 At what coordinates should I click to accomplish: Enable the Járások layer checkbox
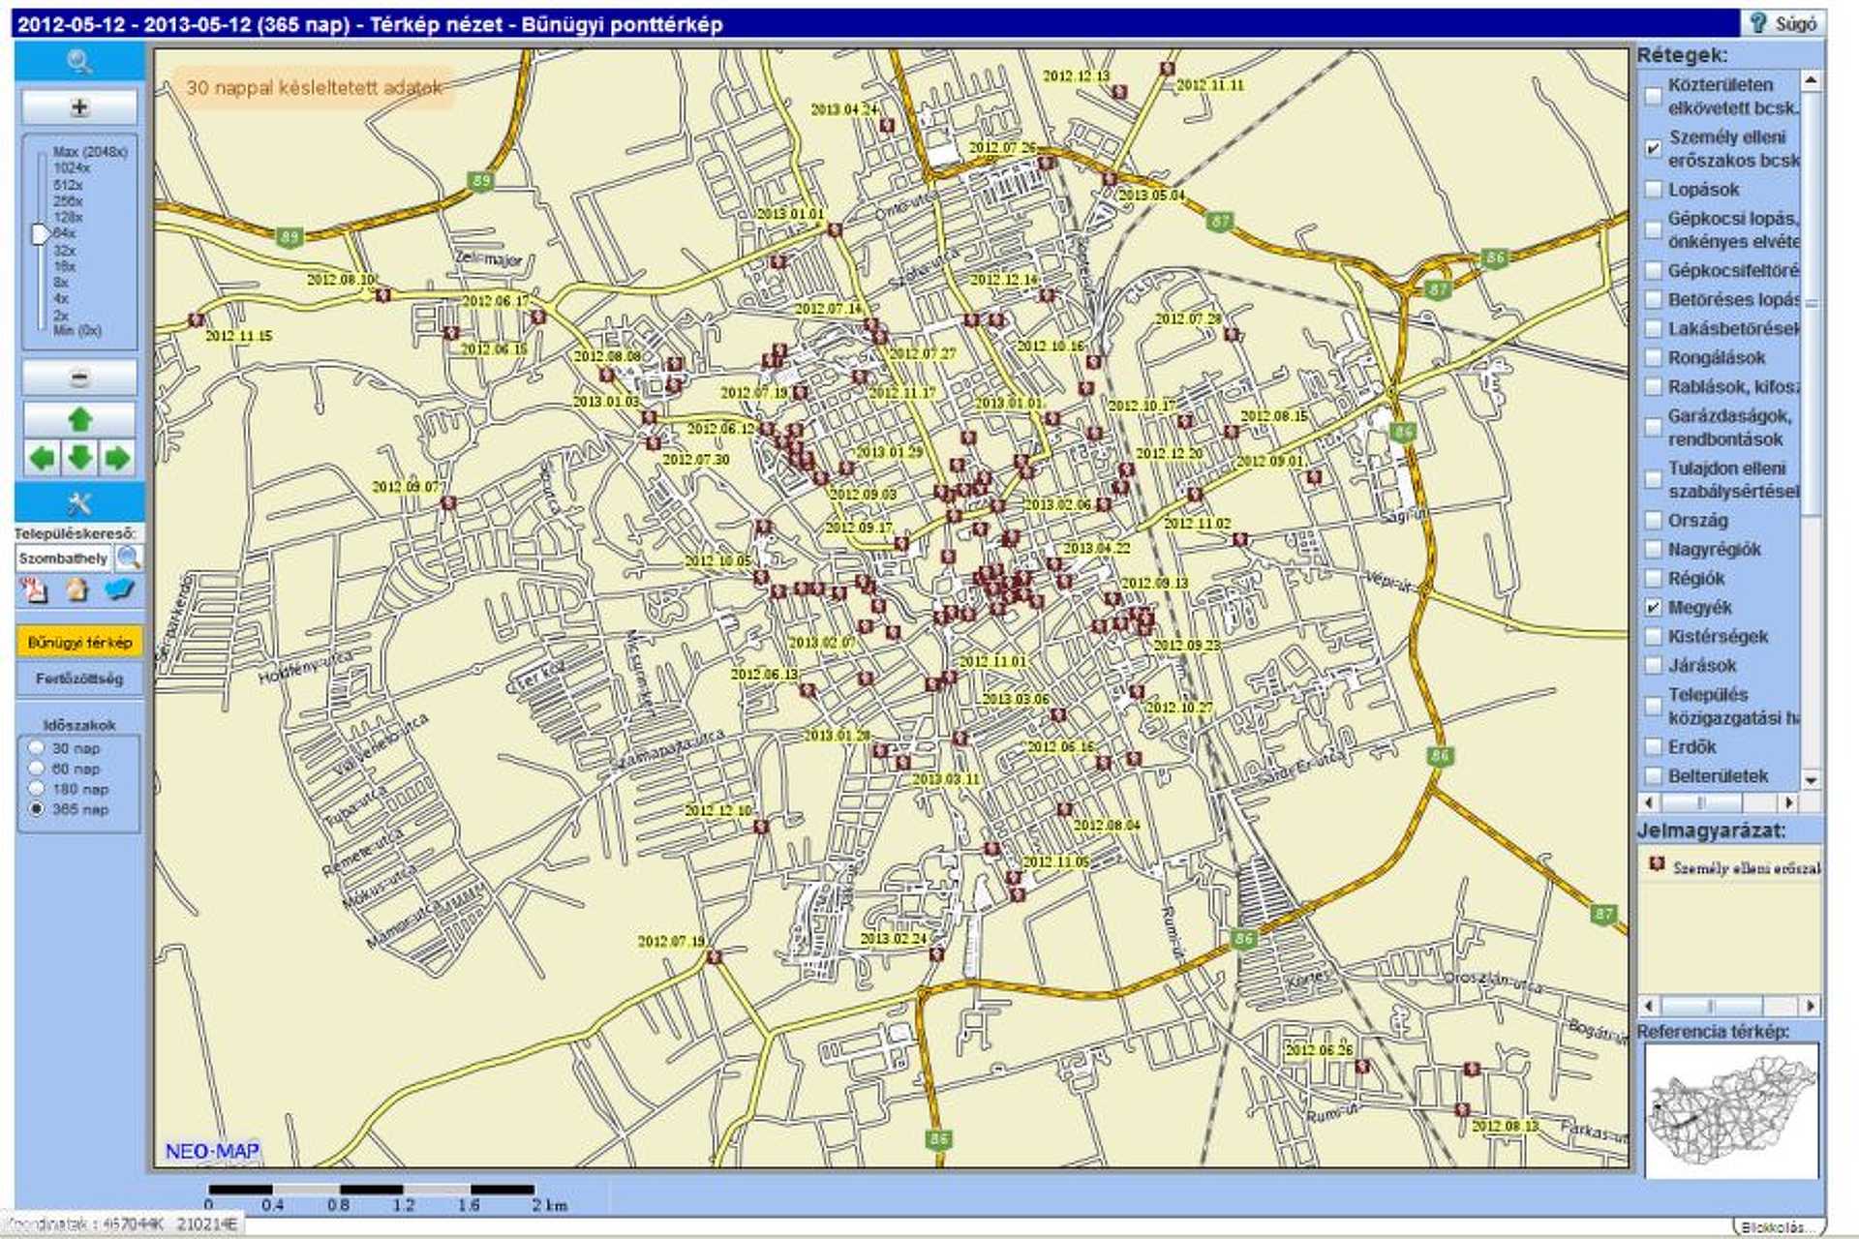click(1654, 666)
